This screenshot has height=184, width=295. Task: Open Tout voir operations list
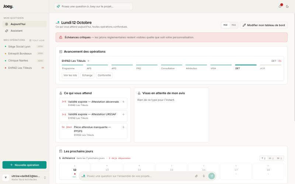pos(37,40)
